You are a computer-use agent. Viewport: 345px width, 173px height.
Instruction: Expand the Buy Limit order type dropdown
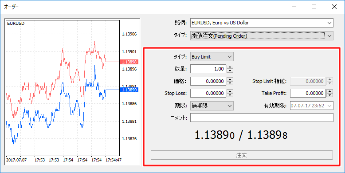(212, 57)
